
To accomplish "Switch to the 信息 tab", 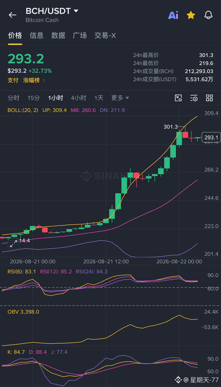I will (x=37, y=35).
